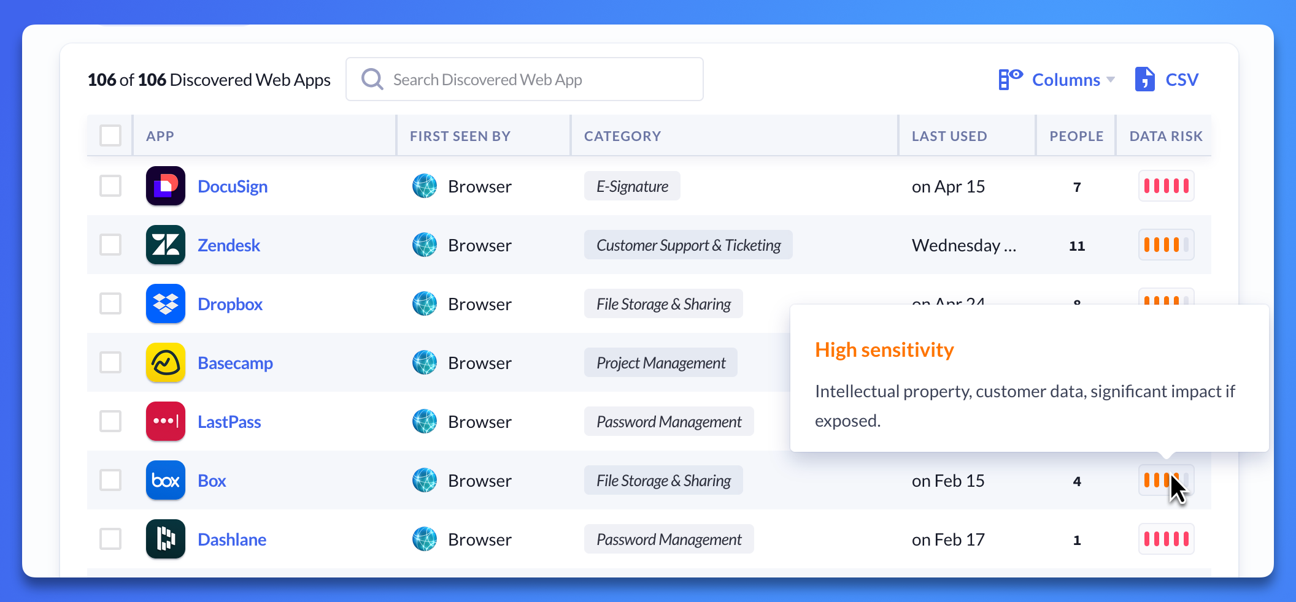Viewport: 1296px width, 602px height.
Task: Click the Dropbox app icon
Action: point(165,303)
